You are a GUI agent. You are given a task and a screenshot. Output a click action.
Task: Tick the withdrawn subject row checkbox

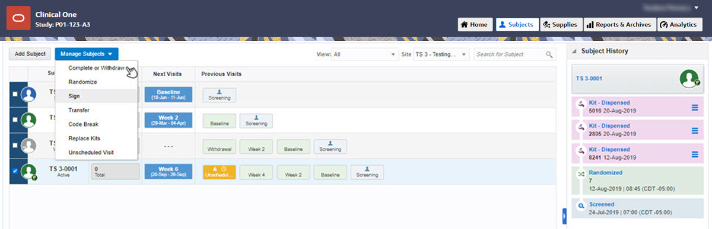pos(15,146)
